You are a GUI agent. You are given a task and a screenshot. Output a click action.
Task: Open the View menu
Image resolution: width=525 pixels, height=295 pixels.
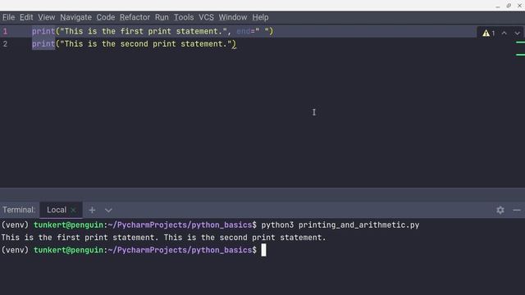pos(46,17)
